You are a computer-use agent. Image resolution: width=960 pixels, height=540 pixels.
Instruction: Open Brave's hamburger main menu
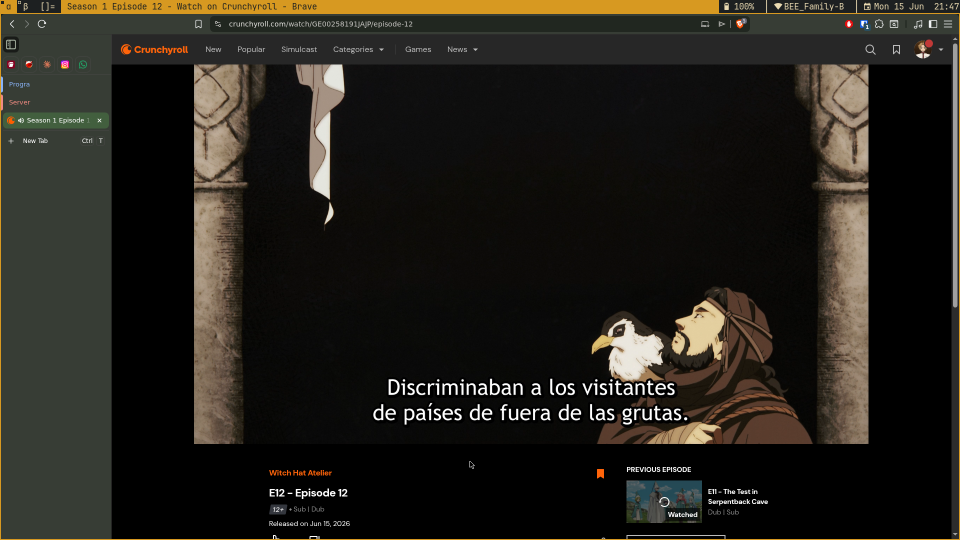point(948,24)
